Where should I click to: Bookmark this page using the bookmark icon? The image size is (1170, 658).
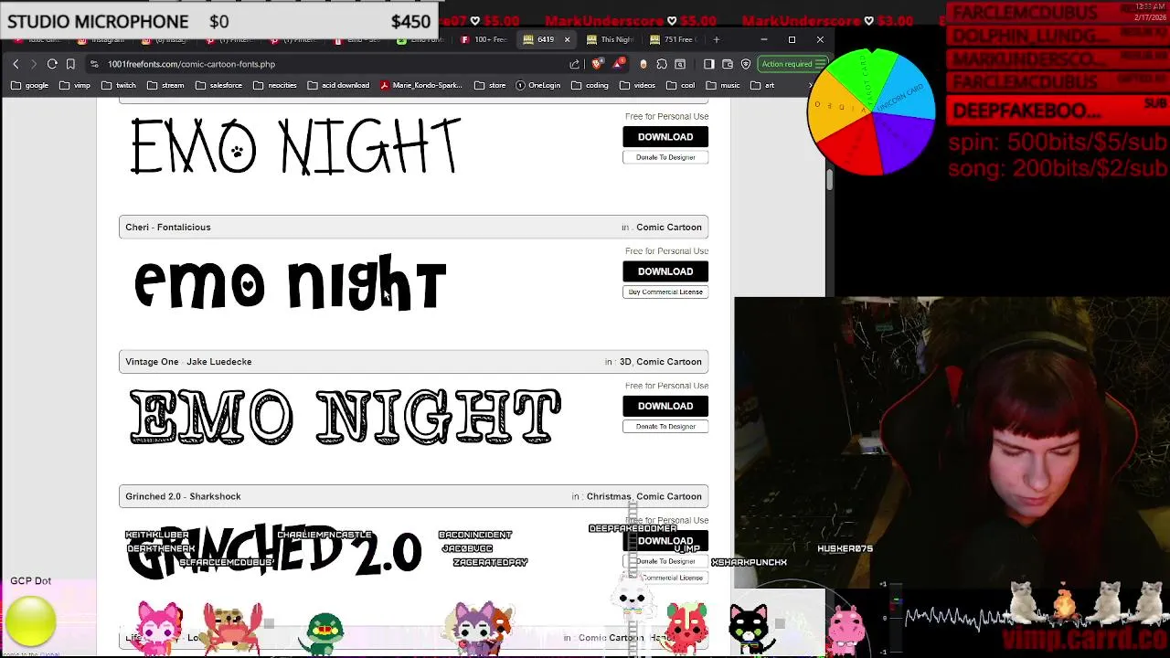tap(70, 64)
